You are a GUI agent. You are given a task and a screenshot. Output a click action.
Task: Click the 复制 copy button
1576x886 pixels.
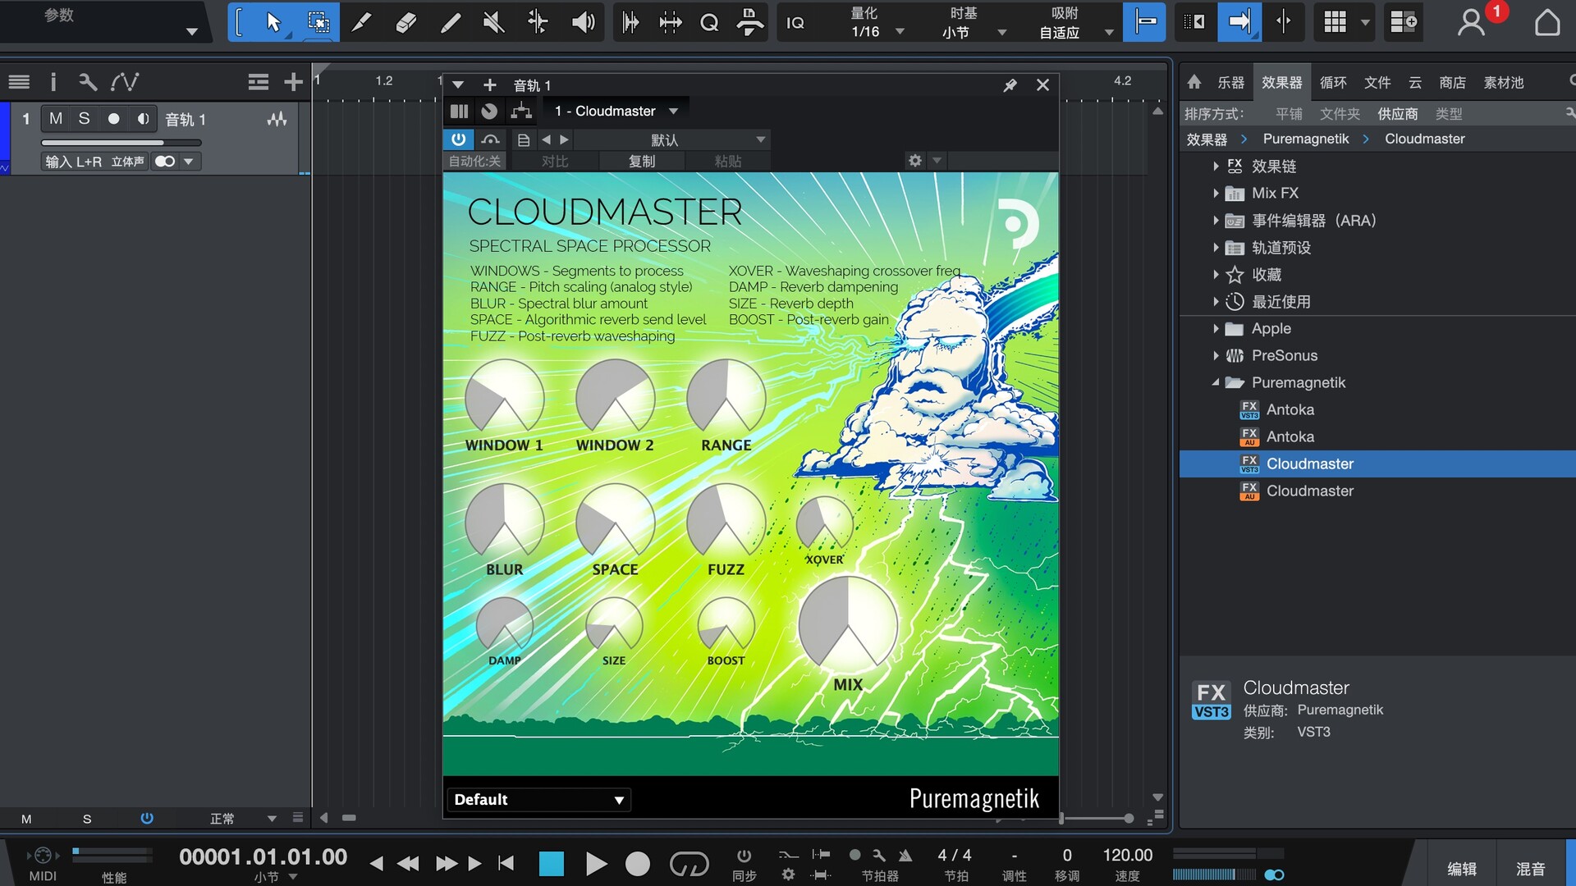coord(642,161)
